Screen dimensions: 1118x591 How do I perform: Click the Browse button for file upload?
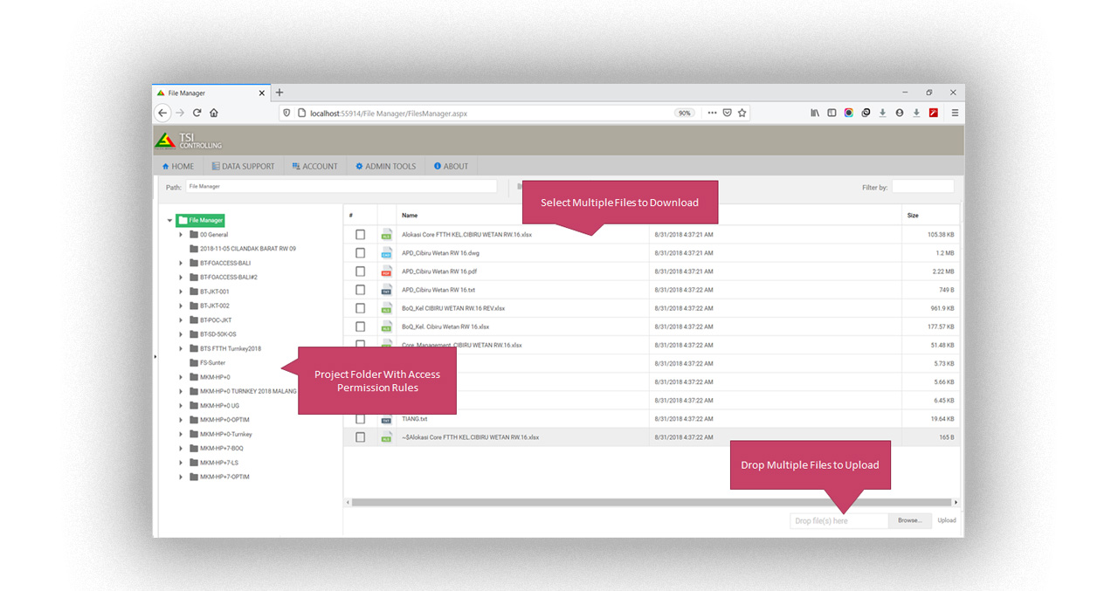pos(910,520)
